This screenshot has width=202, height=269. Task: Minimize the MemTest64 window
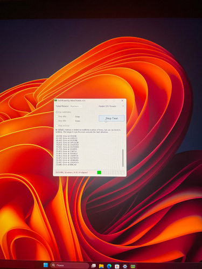[x=106, y=101]
